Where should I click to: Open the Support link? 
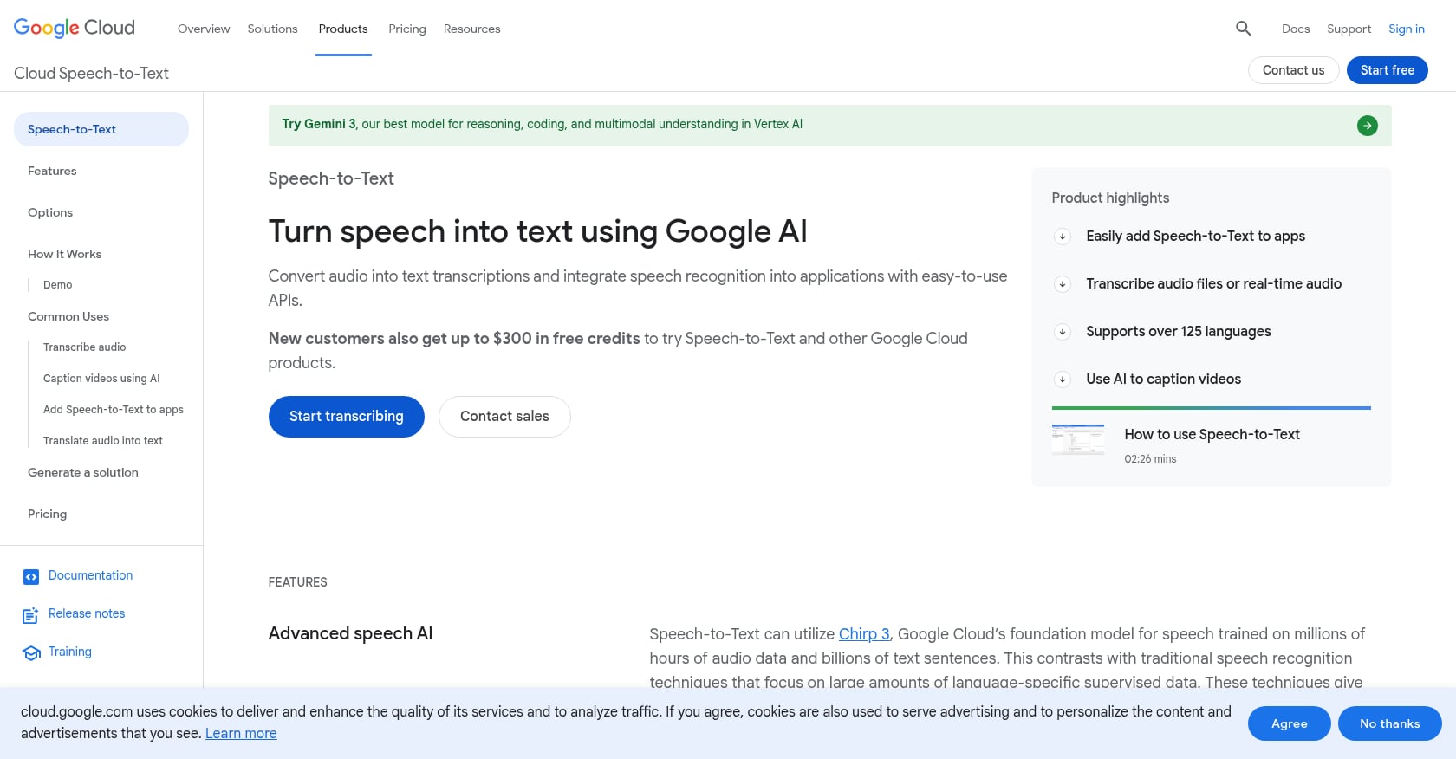click(1349, 29)
